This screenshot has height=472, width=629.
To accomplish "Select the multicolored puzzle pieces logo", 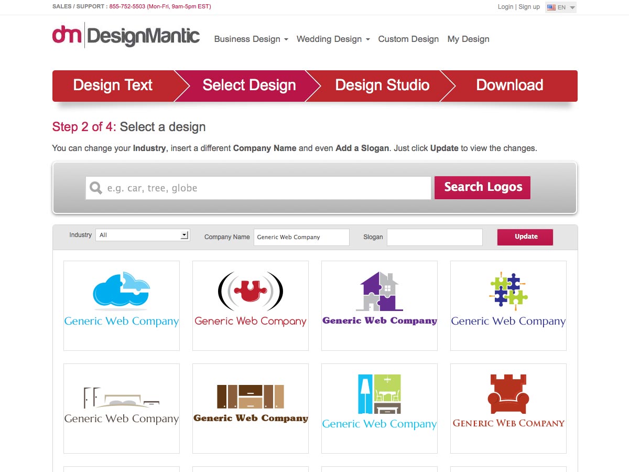I will point(508,291).
